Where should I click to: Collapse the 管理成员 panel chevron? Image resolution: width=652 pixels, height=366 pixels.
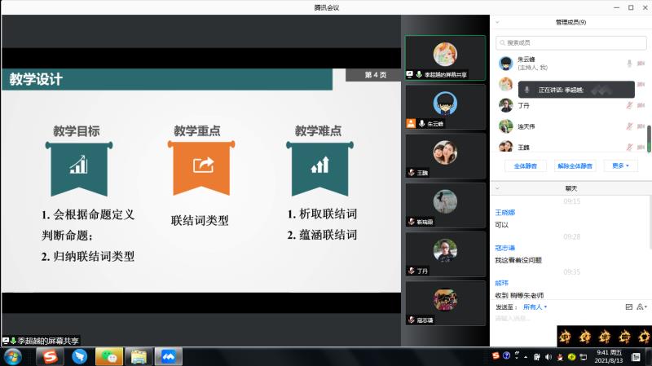[497, 22]
